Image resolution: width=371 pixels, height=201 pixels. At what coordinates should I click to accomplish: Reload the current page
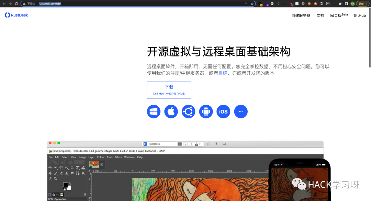point(16,3)
